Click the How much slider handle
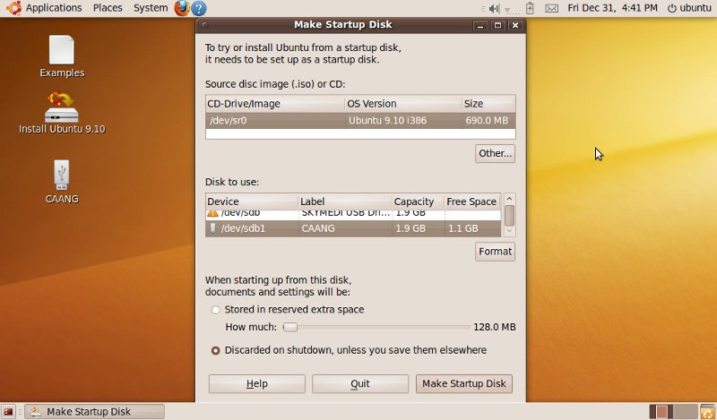 [x=289, y=327]
